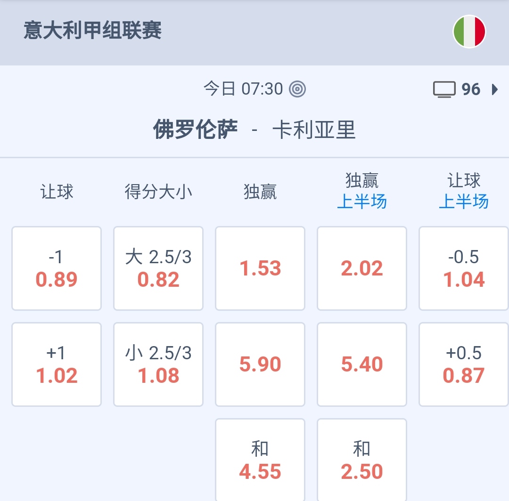Image resolution: width=509 pixels, height=501 pixels.
Task: Click the live target icon beside 07:30
Action: click(x=297, y=89)
